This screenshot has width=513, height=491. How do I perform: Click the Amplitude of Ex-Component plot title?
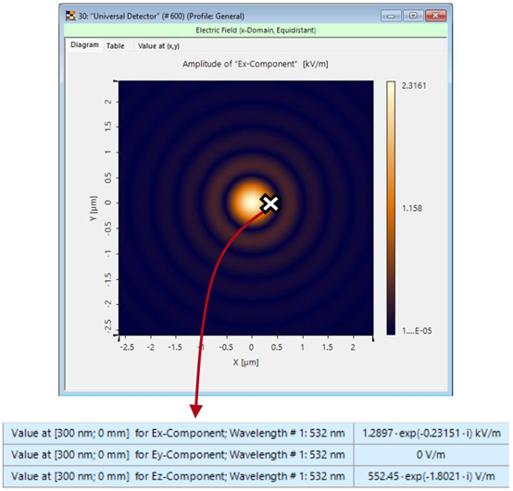(x=256, y=64)
